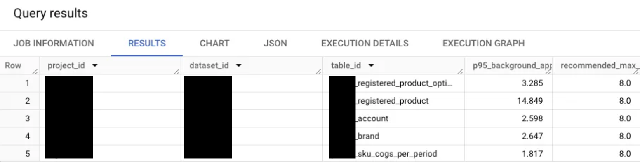Viewport: 640px width, 162px height.
Task: Open the table_id column sort dropdown
Action: pyautogui.click(x=371, y=66)
